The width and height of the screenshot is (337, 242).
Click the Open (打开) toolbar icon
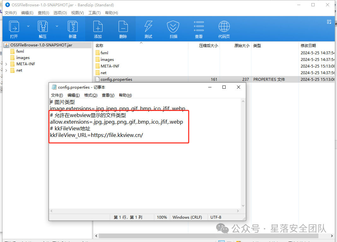point(14,27)
